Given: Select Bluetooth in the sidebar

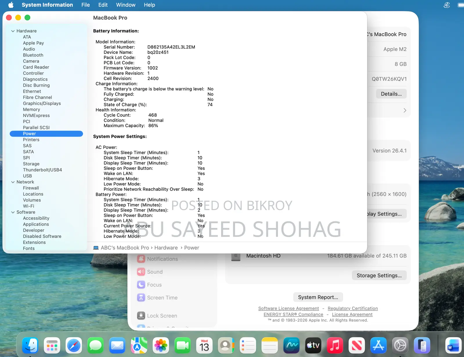Looking at the screenshot, I should click(33, 55).
